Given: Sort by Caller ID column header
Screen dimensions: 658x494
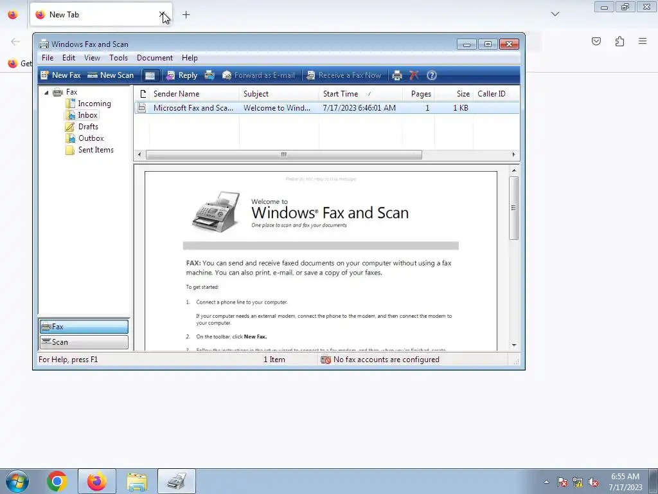Looking at the screenshot, I should click(496, 94).
